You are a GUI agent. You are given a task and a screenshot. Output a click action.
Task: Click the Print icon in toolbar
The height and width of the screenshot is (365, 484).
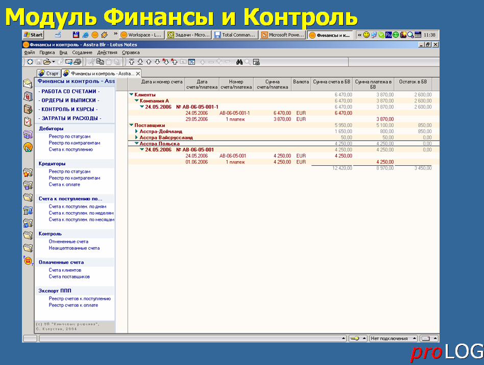78,62
